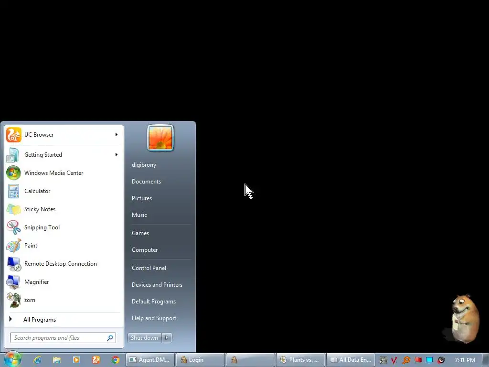Click the Shut down button
Image resolution: width=489 pixels, height=367 pixels.
click(x=144, y=337)
